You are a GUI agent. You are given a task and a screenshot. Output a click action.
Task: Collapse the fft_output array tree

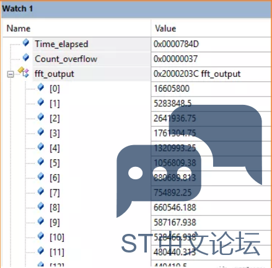[x=11, y=74]
